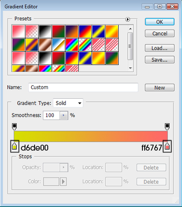Viewport: 182px width, 207px height.
Task: Click the Save... button
Action: pos(160,60)
